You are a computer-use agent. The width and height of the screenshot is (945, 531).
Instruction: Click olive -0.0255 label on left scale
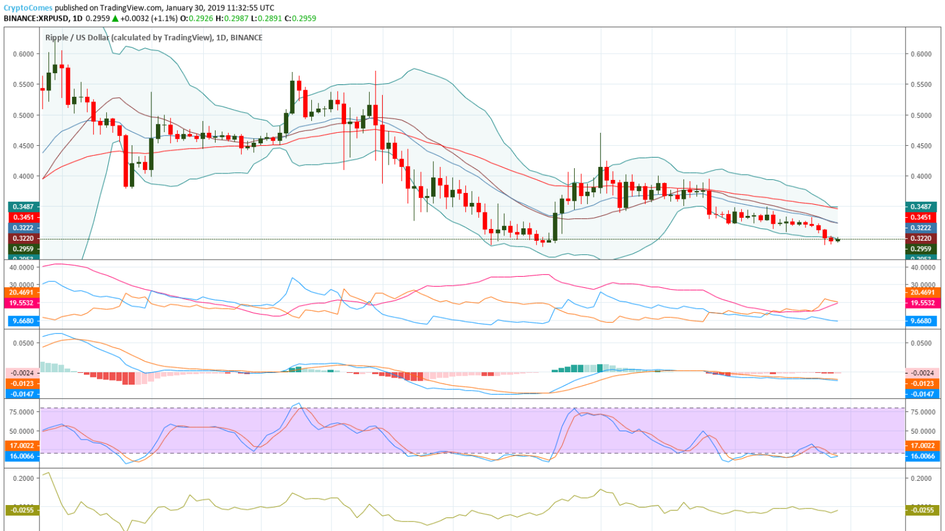click(x=23, y=510)
